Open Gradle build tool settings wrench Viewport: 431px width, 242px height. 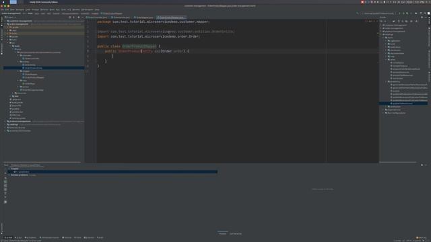click(x=416, y=21)
